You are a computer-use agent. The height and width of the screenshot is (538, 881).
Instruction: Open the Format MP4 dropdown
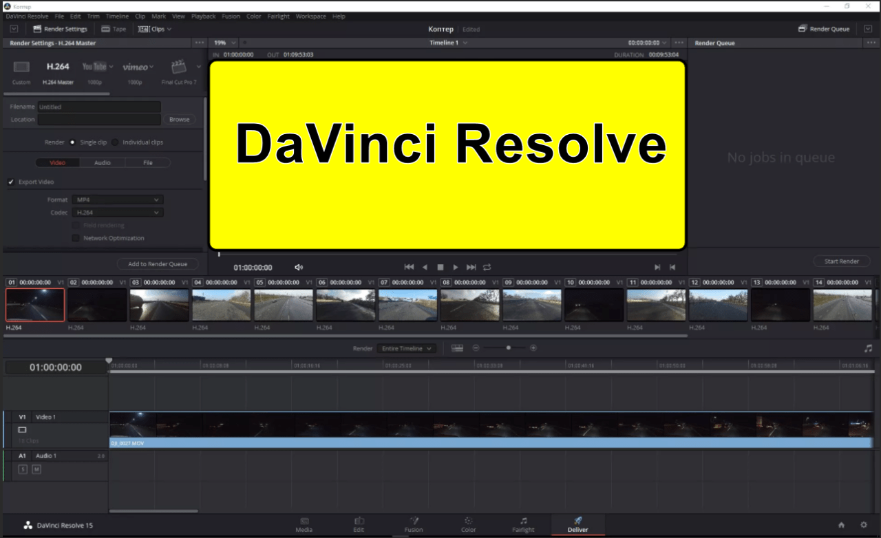click(118, 200)
